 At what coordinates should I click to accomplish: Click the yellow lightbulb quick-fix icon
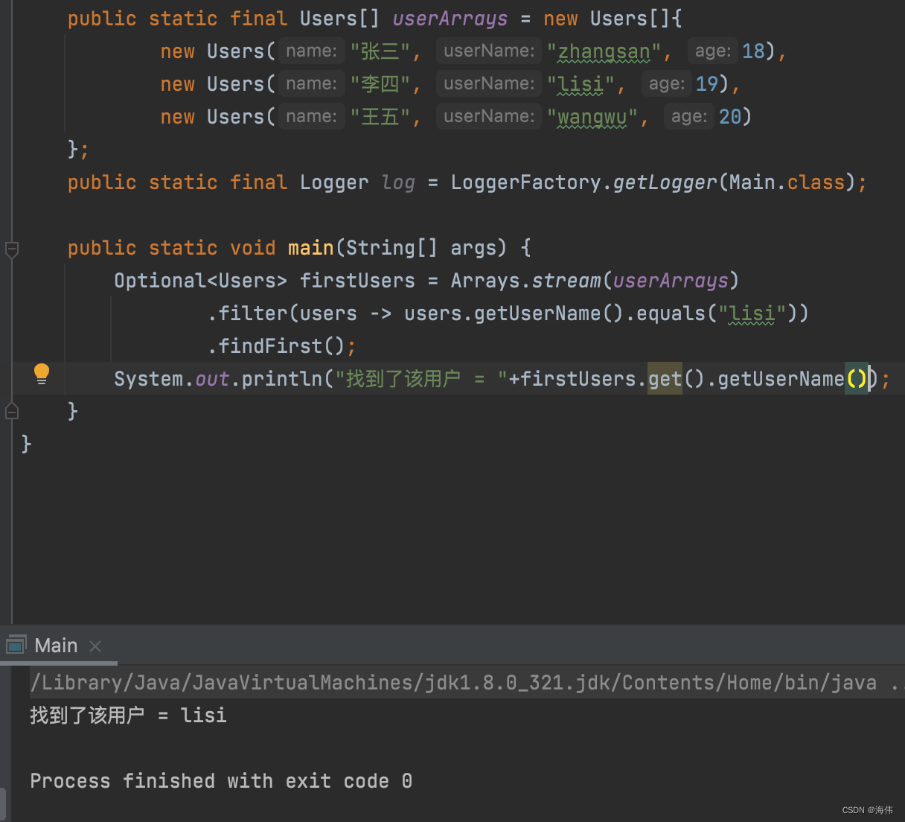(42, 374)
